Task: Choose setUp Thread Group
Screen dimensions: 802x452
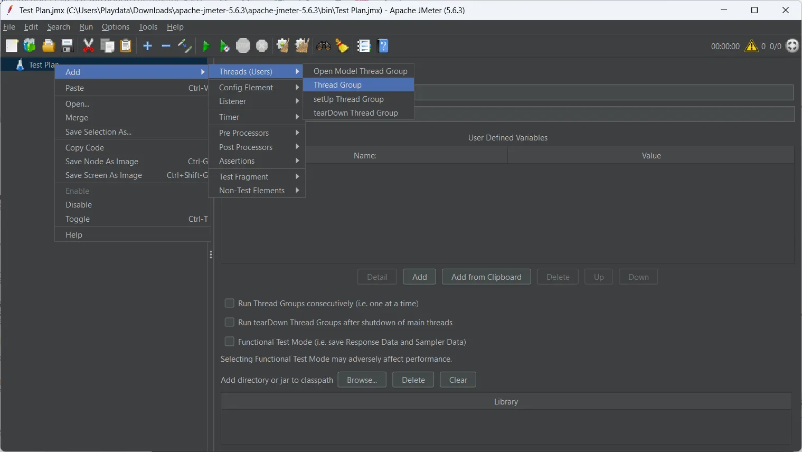Action: [x=359, y=99]
